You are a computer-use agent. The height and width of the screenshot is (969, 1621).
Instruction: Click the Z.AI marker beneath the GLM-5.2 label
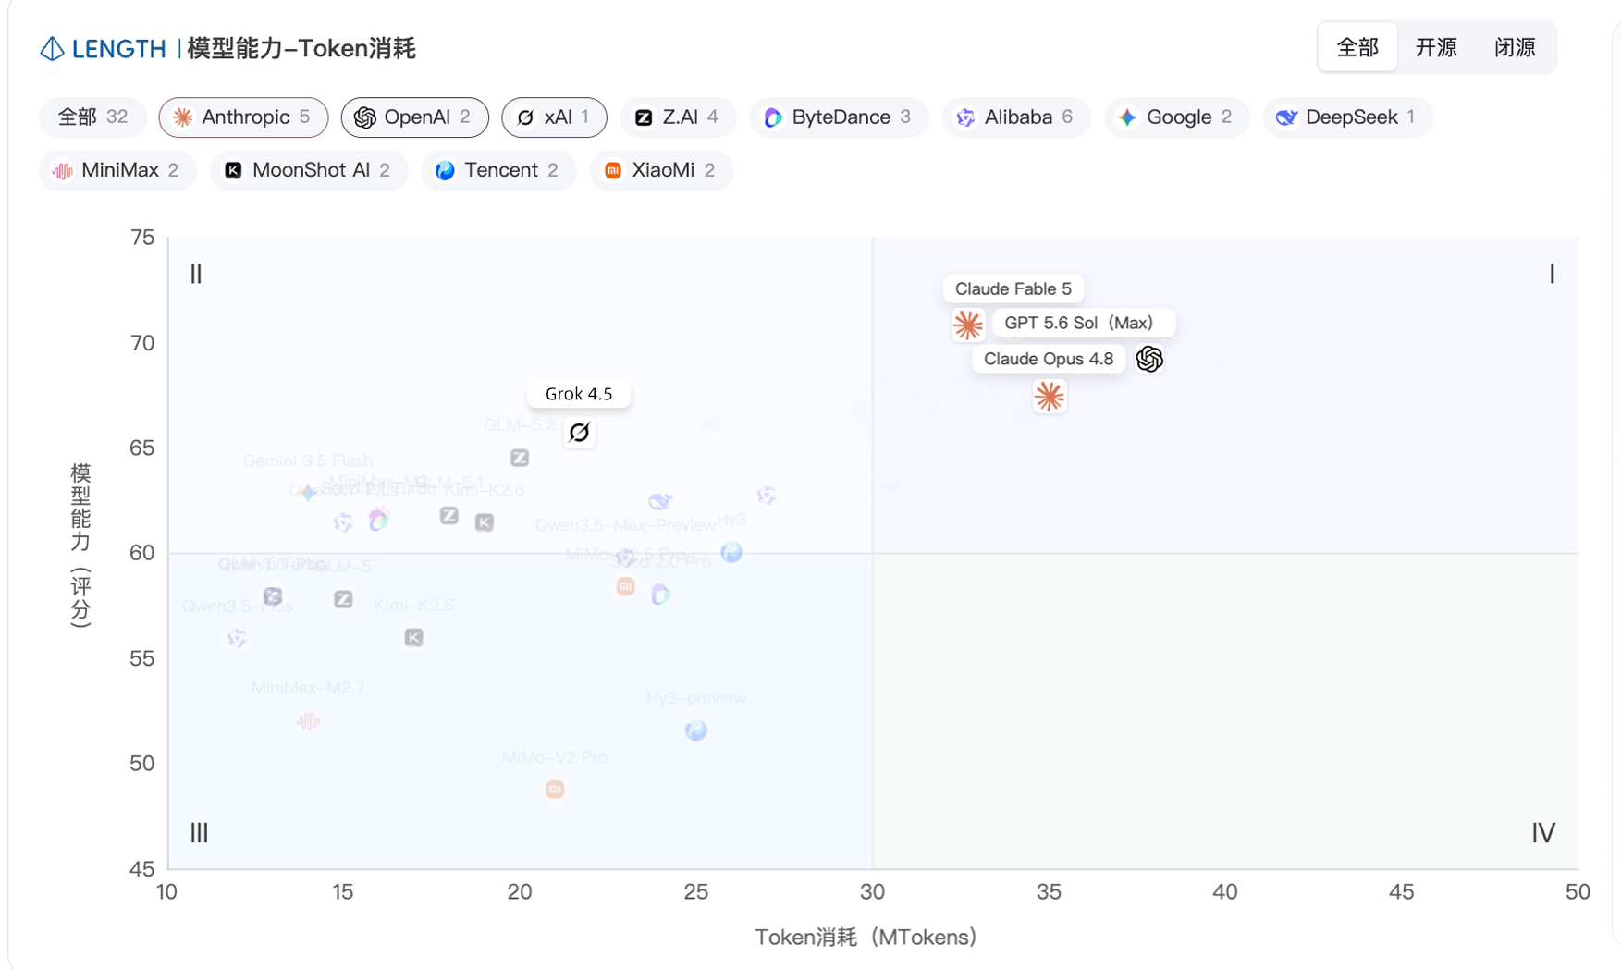(x=520, y=458)
